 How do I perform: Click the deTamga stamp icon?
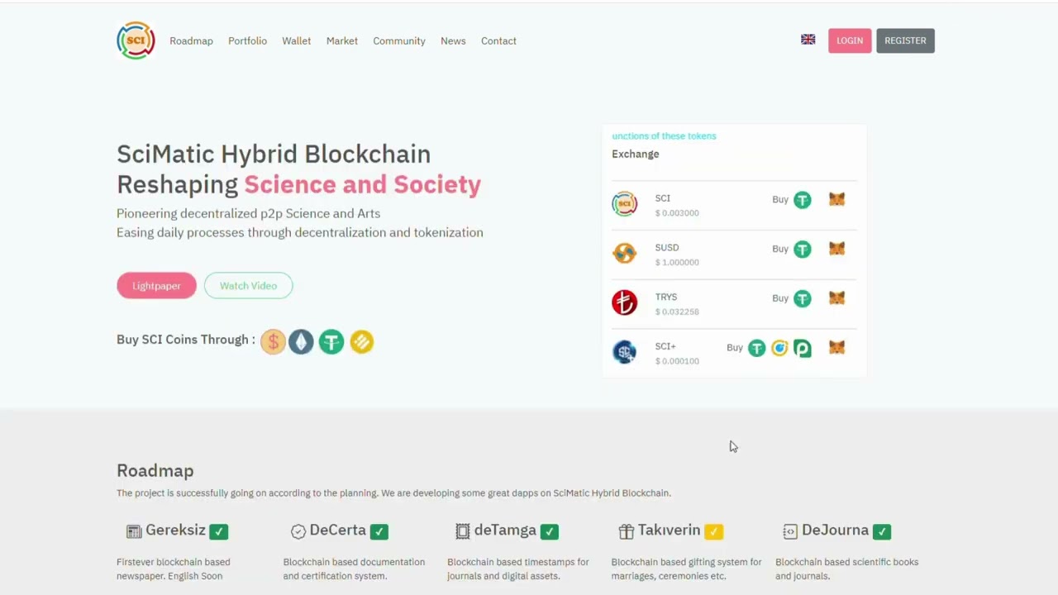tap(463, 531)
